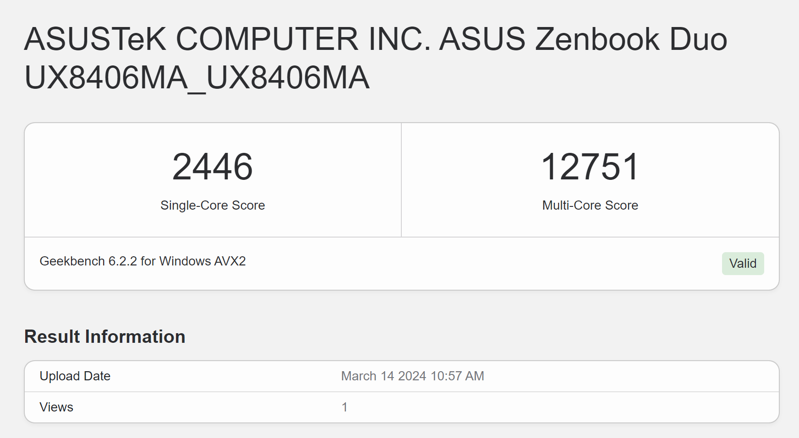Click the INC. word in title
Screen dimensions: 799x438
399,39
